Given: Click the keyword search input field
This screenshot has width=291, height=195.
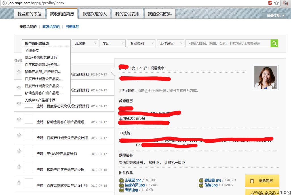Looking at the screenshot, I should [228, 43].
